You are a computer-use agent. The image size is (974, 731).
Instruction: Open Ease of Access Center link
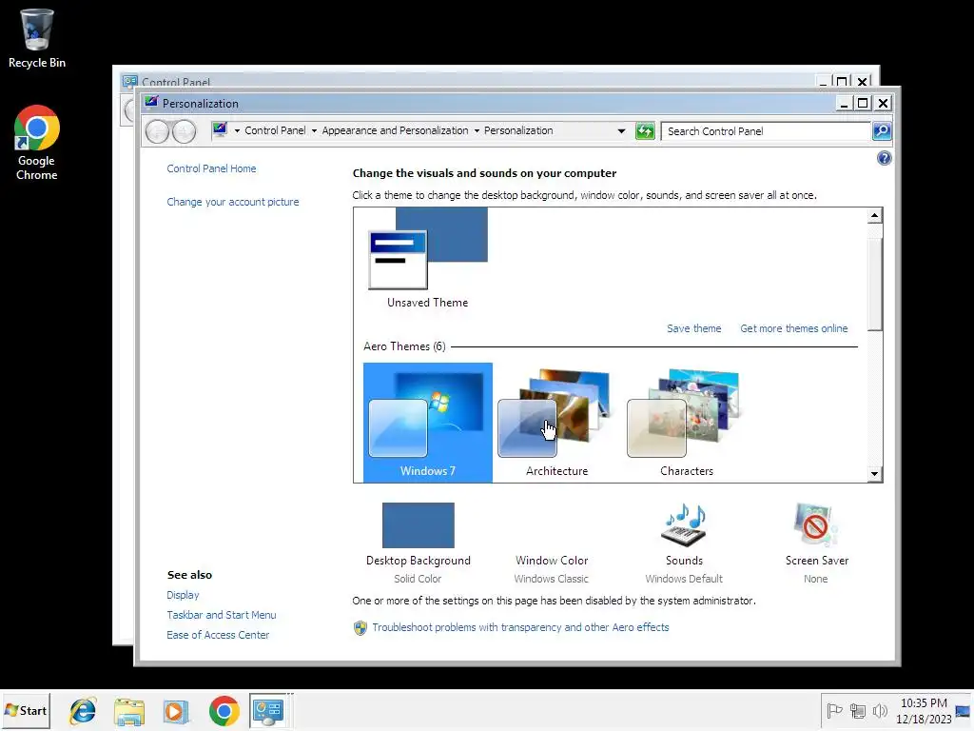coord(218,635)
